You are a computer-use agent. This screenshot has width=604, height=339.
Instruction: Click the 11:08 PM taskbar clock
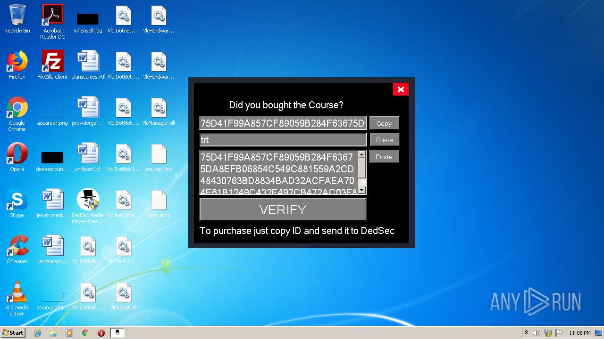coord(579,333)
